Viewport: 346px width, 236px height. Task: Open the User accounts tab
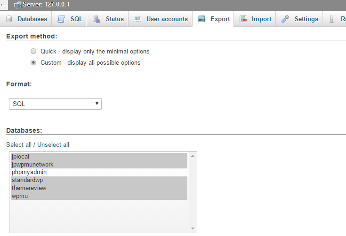(x=167, y=19)
